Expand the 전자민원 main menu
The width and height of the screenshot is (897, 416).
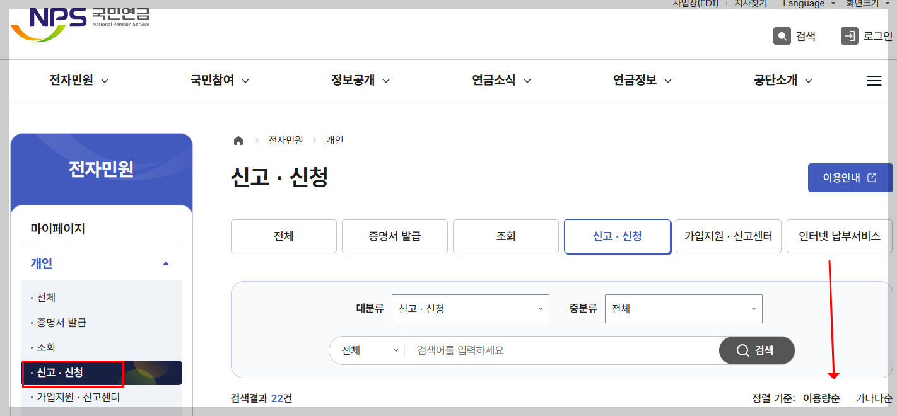[x=79, y=81]
